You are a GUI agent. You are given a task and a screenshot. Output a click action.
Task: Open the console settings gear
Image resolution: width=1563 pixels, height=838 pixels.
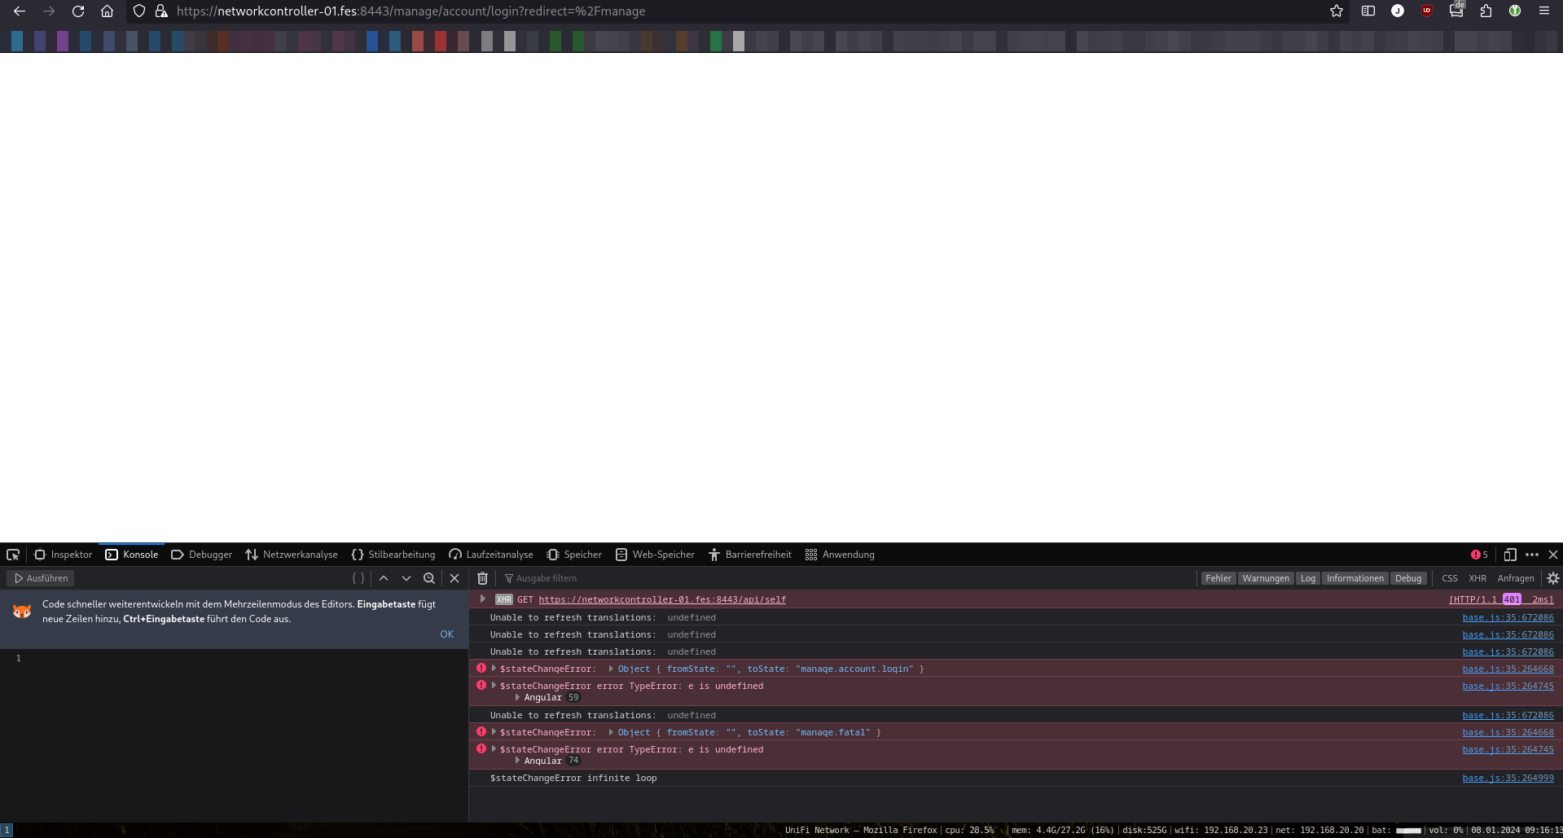[x=1552, y=578]
